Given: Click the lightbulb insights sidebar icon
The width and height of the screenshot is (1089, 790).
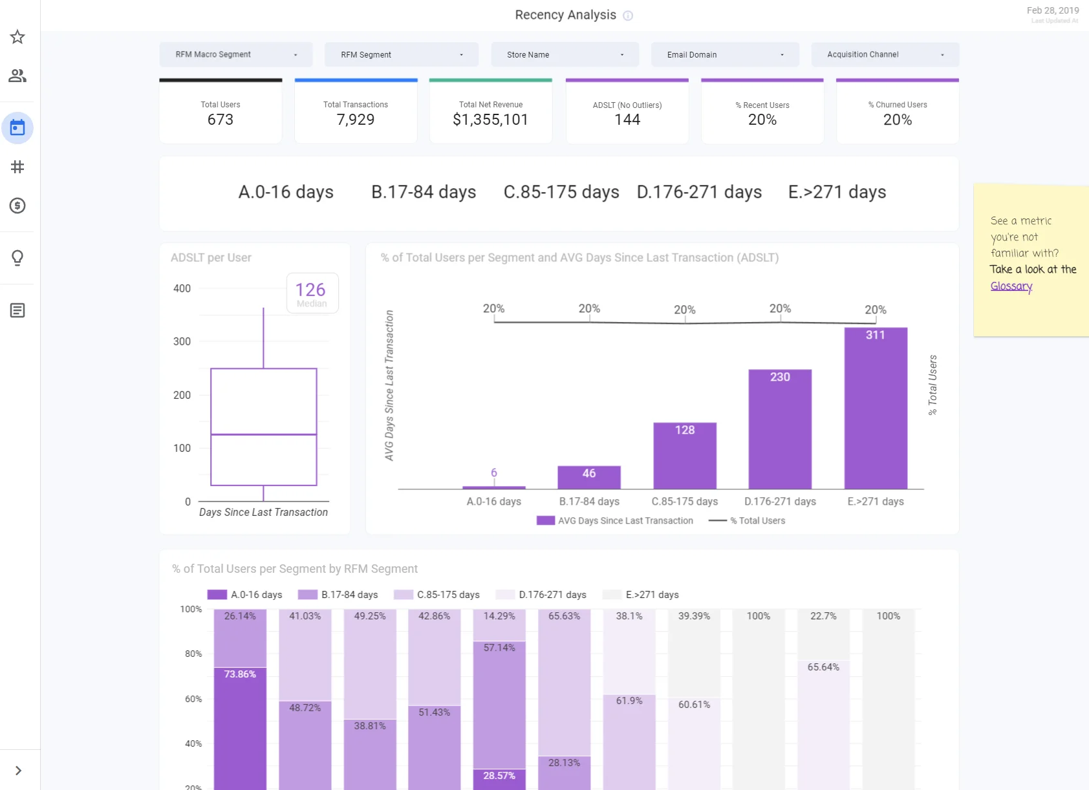Looking at the screenshot, I should pos(17,258).
